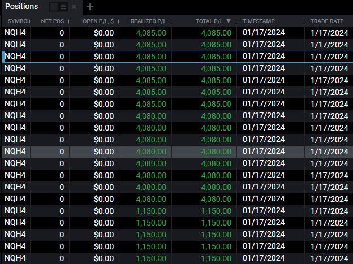Sort by the TIMESTAMP column header

click(x=259, y=21)
